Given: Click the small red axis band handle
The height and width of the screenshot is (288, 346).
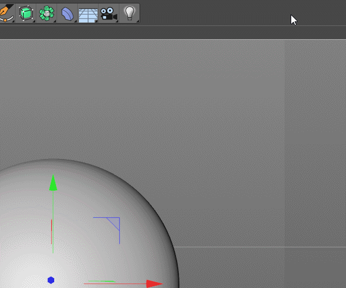Looking at the screenshot, I should (x=52, y=232).
